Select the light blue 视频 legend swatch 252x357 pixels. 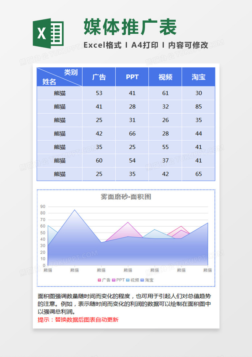(128, 280)
